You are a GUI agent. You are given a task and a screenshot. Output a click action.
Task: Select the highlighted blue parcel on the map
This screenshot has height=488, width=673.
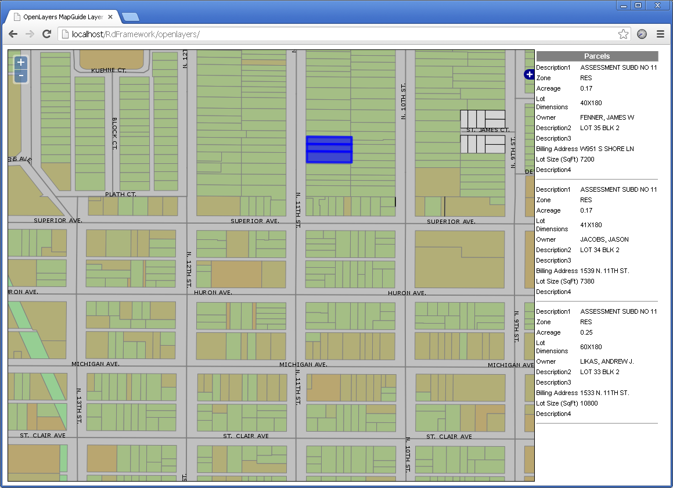[329, 149]
